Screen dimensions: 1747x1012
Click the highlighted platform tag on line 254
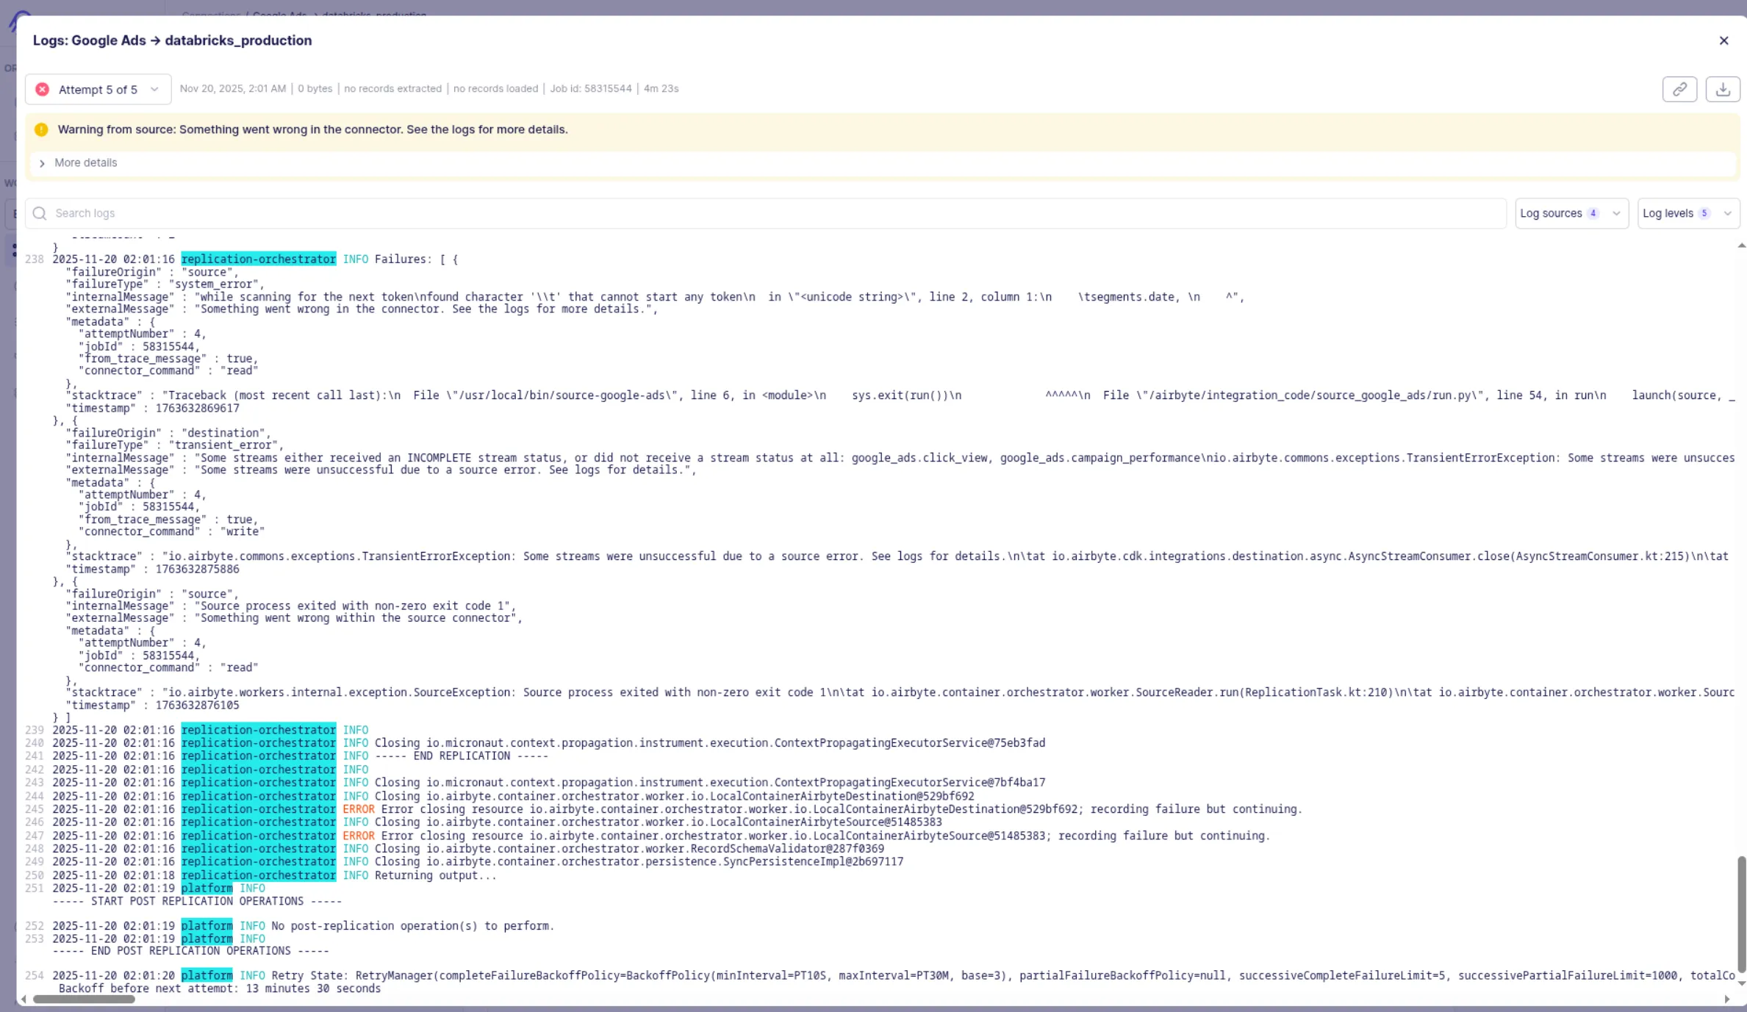pyautogui.click(x=207, y=975)
